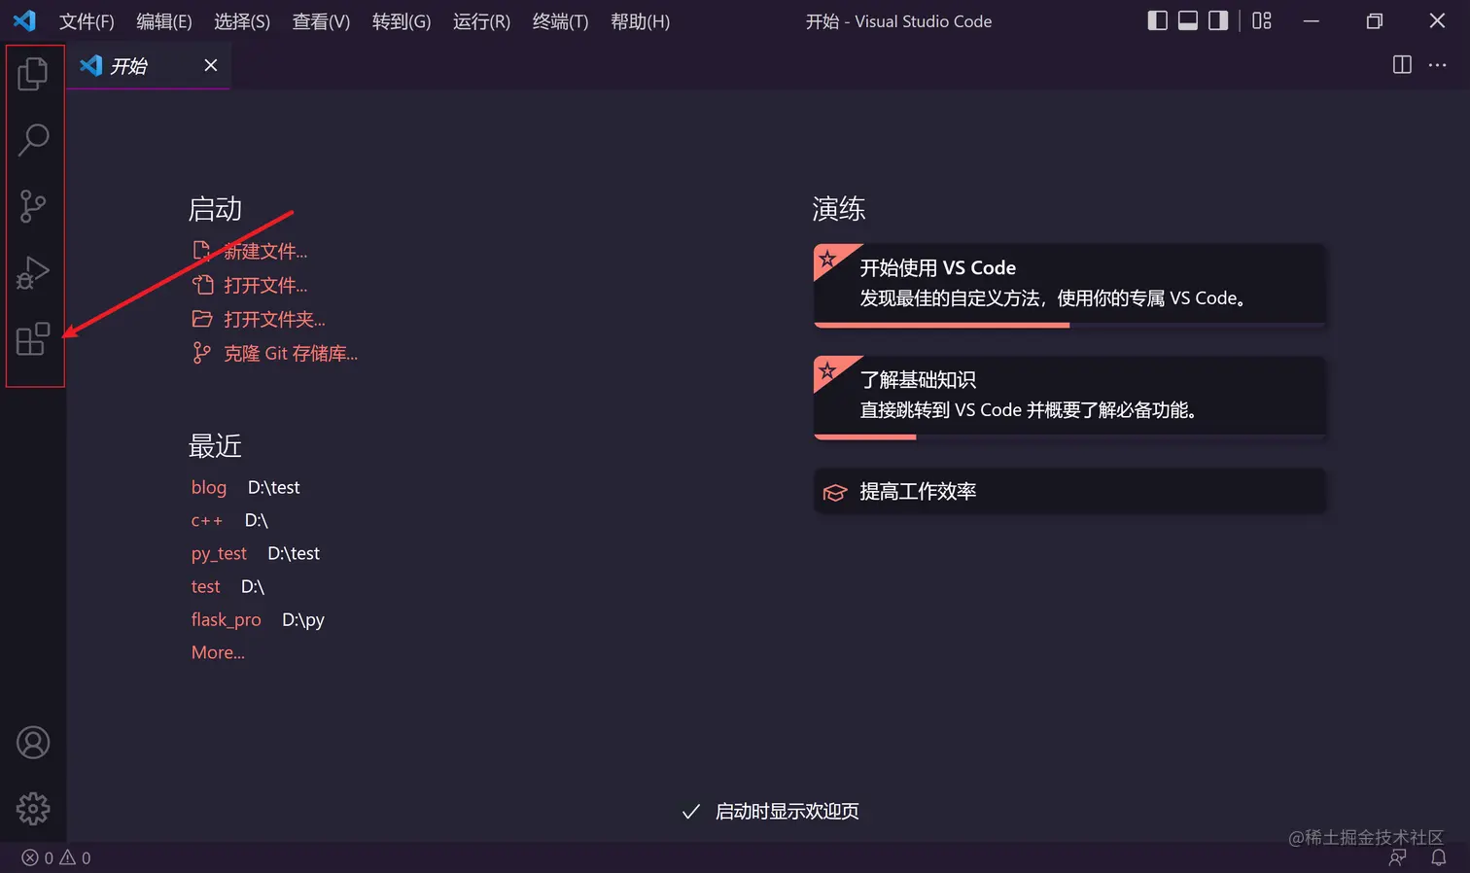The image size is (1470, 873).
Task: Click the More... recent link
Action: [x=218, y=652]
